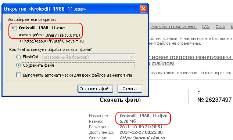Click the № 26237497 file number
This screenshot has width=233, height=140.
[214, 100]
